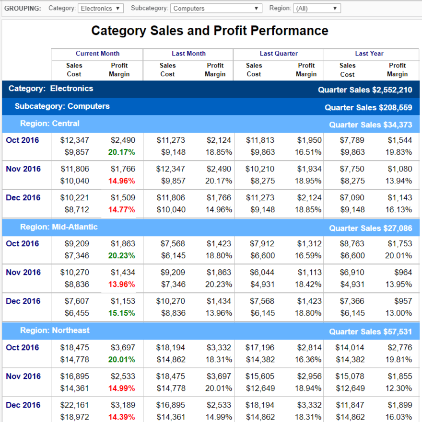This screenshot has width=422, height=422.
Task: Click the Category: Electronics group header
Action: click(51, 89)
